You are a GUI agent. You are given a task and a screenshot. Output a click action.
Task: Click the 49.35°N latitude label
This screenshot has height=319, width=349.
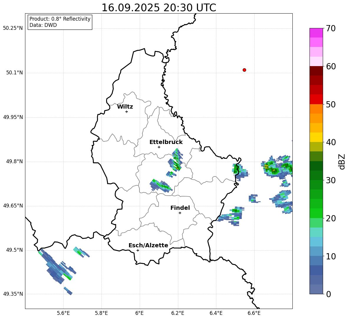[13, 294]
